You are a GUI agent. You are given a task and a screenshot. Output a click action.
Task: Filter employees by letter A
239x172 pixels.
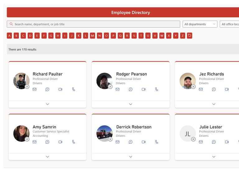coord(9,36)
